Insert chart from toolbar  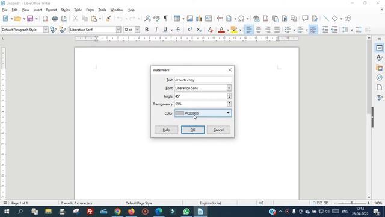pos(199,19)
